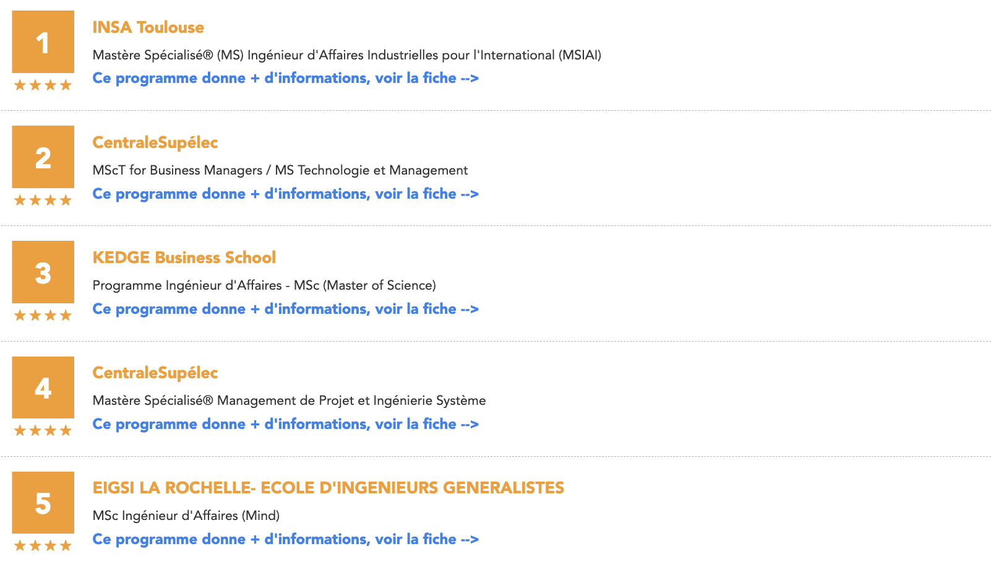
Task: View the fiche for MScT for Business Managers
Action: (x=285, y=194)
